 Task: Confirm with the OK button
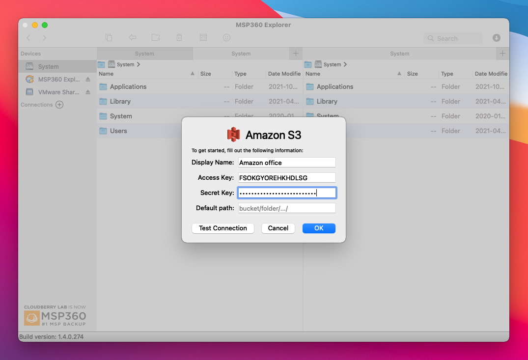(x=319, y=228)
